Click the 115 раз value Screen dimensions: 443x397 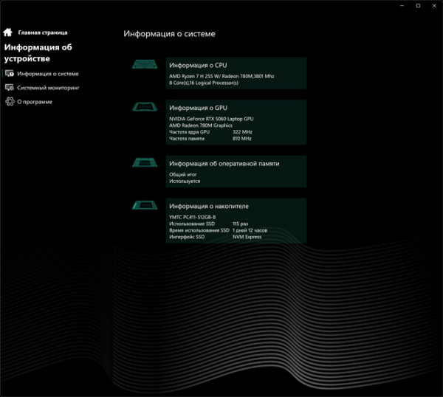pos(240,224)
